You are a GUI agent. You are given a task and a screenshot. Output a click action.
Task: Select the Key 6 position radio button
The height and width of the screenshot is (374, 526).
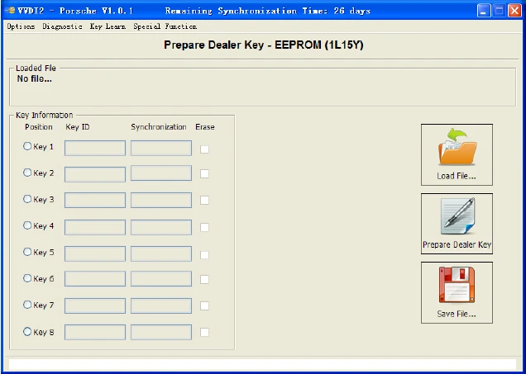tap(27, 278)
